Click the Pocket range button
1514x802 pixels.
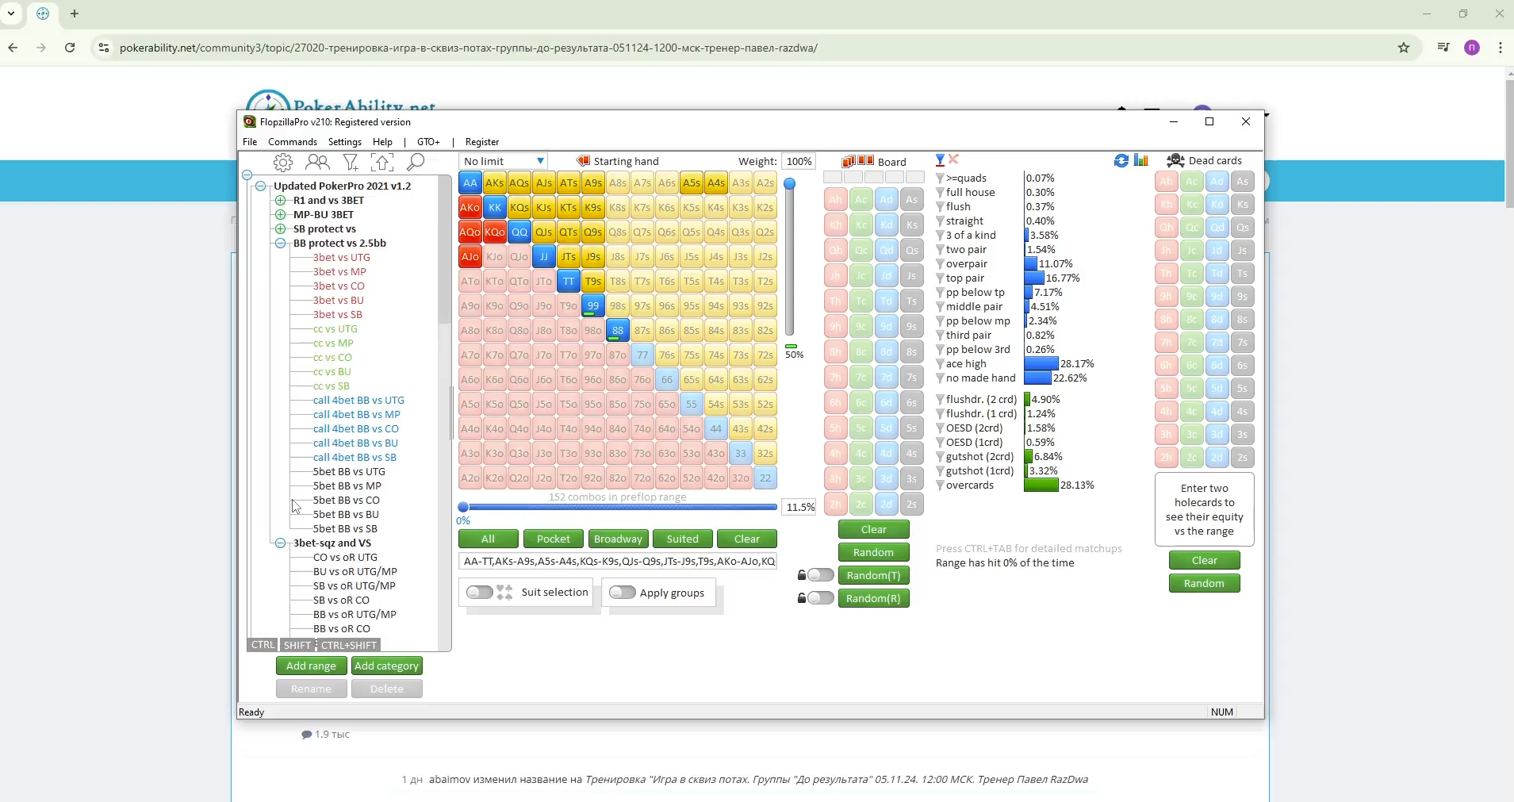pos(554,539)
